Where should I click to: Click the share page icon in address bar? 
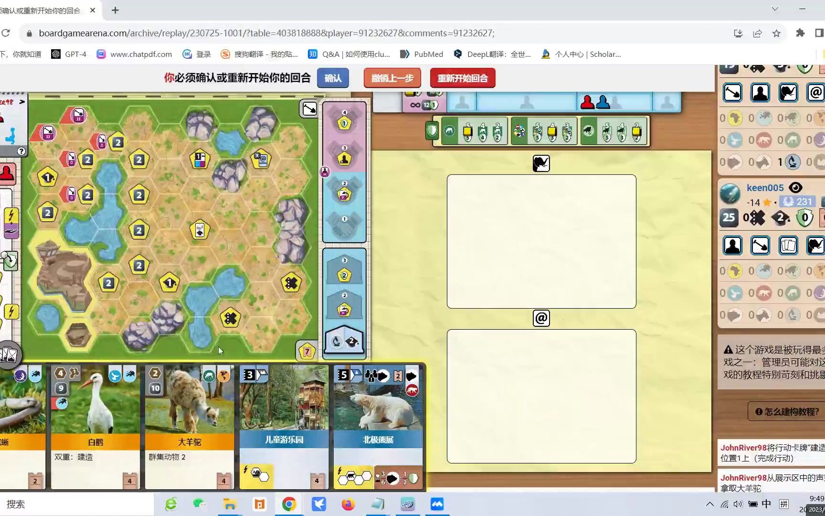[757, 33]
